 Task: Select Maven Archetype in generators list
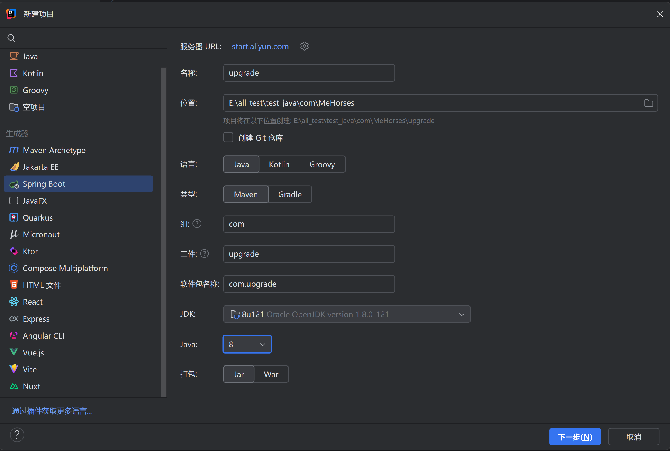(54, 150)
